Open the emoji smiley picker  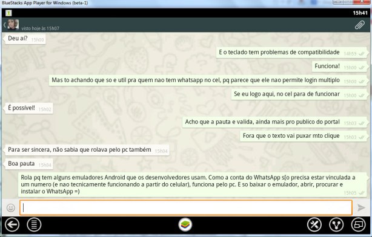click(x=11, y=208)
